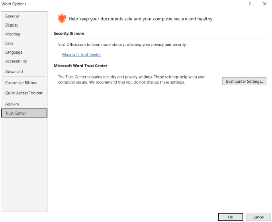Select Quick Access Toolbar options

[x=24, y=93]
